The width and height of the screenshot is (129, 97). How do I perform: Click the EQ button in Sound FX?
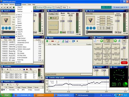(124, 41)
